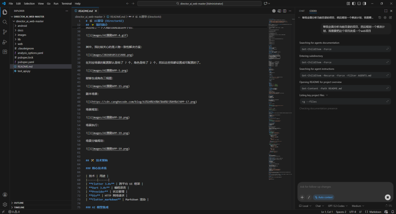Switch to the CHAT tab

(302, 11)
